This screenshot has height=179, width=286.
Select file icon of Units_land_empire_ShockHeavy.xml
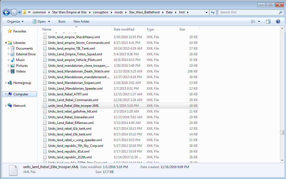coord(45,37)
